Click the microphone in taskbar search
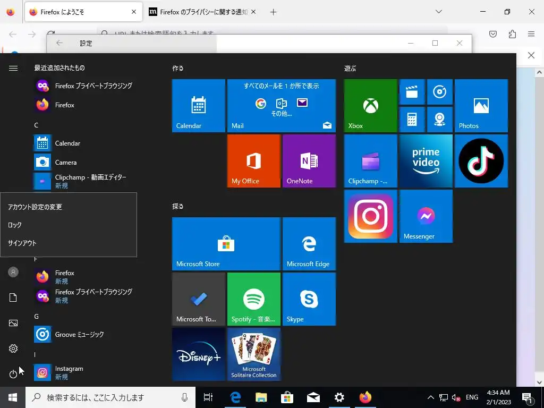 tap(184, 397)
